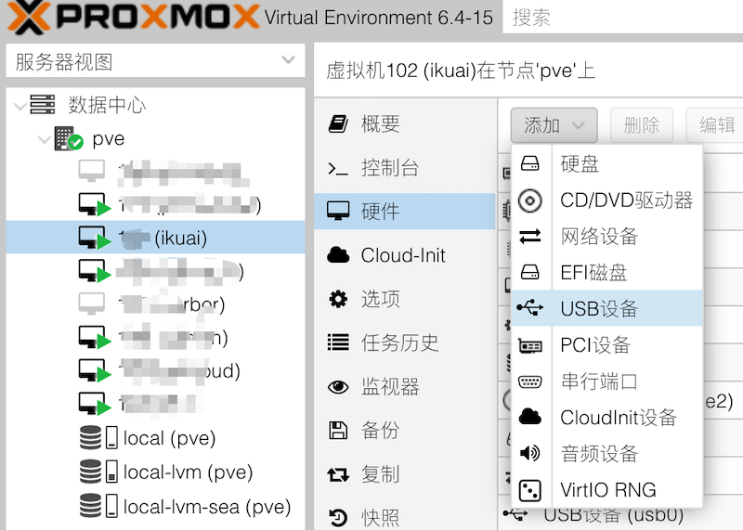Click the history icon beside 快照

tap(338, 517)
